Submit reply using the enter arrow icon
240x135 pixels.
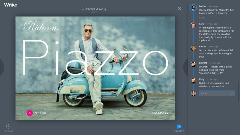[x=232, y=93]
